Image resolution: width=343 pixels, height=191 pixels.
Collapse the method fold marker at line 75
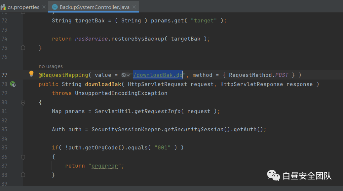[23, 48]
